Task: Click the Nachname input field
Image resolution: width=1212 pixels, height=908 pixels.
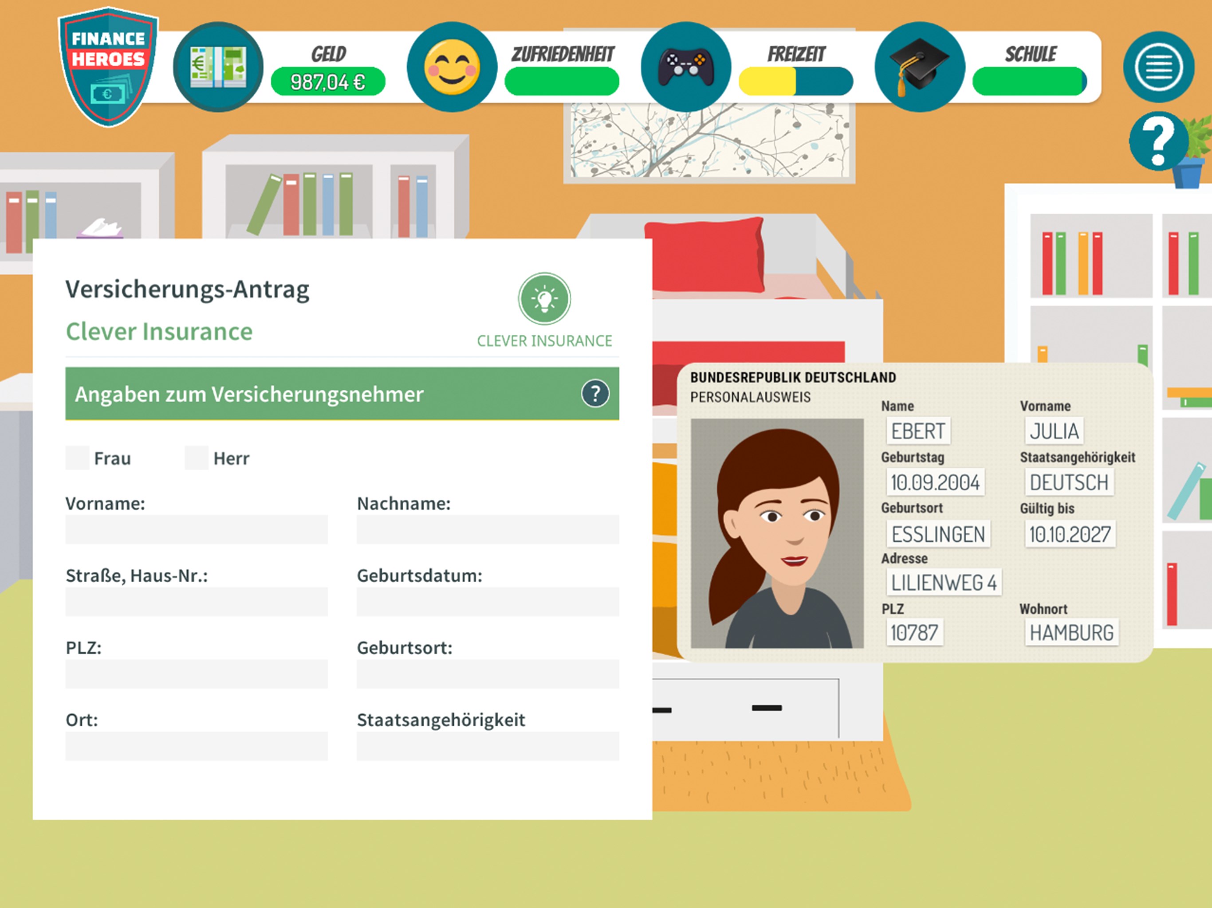Action: [x=488, y=529]
